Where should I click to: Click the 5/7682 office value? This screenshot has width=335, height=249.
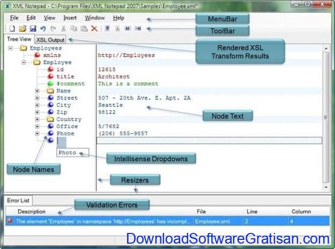coord(108,126)
